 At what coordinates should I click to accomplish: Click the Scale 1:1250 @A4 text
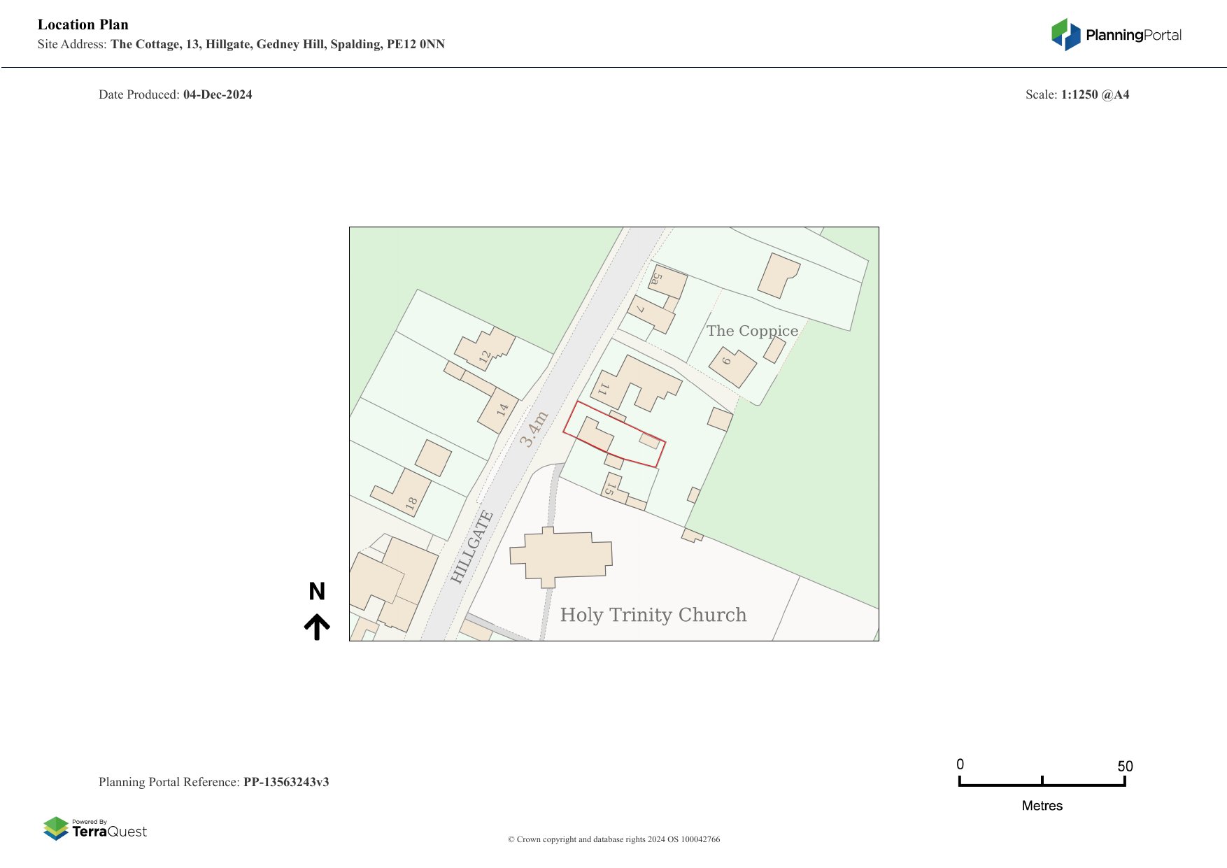1077,94
